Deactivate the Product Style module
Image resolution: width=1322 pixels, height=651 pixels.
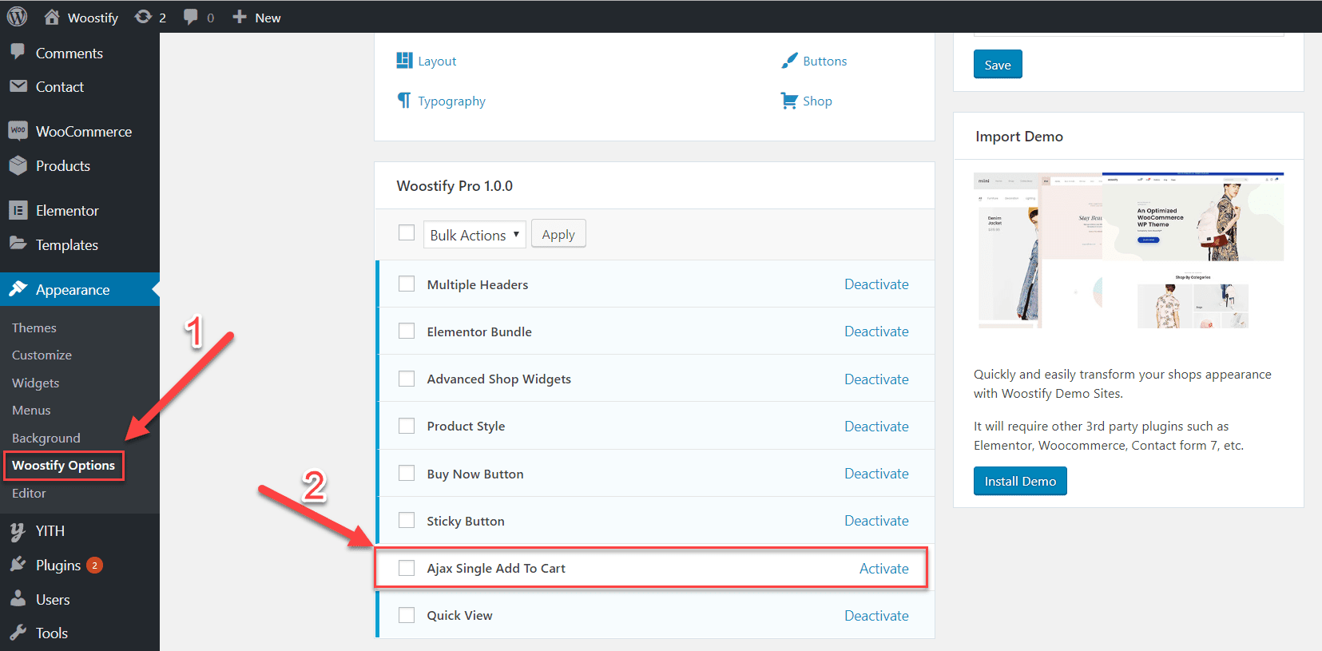tap(876, 427)
